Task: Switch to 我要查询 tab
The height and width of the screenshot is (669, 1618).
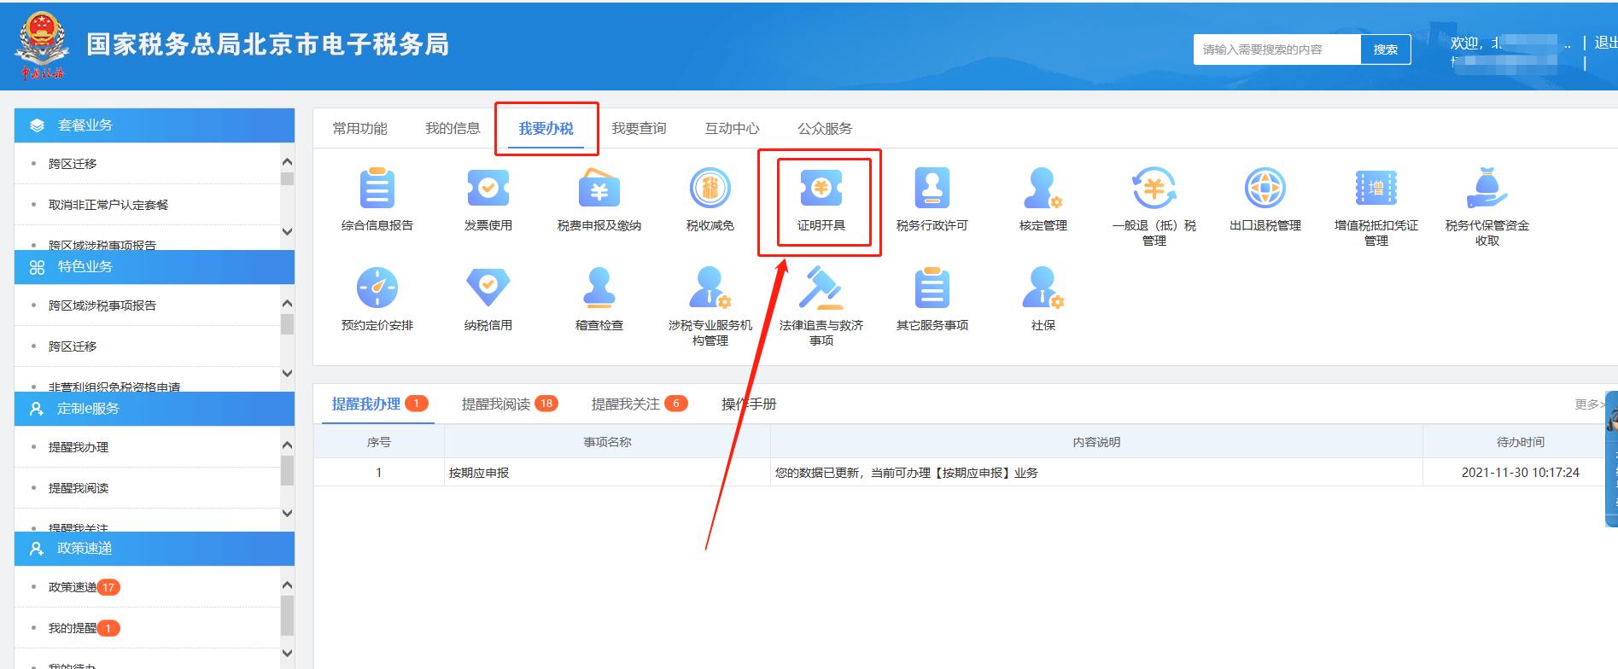Action: click(639, 128)
